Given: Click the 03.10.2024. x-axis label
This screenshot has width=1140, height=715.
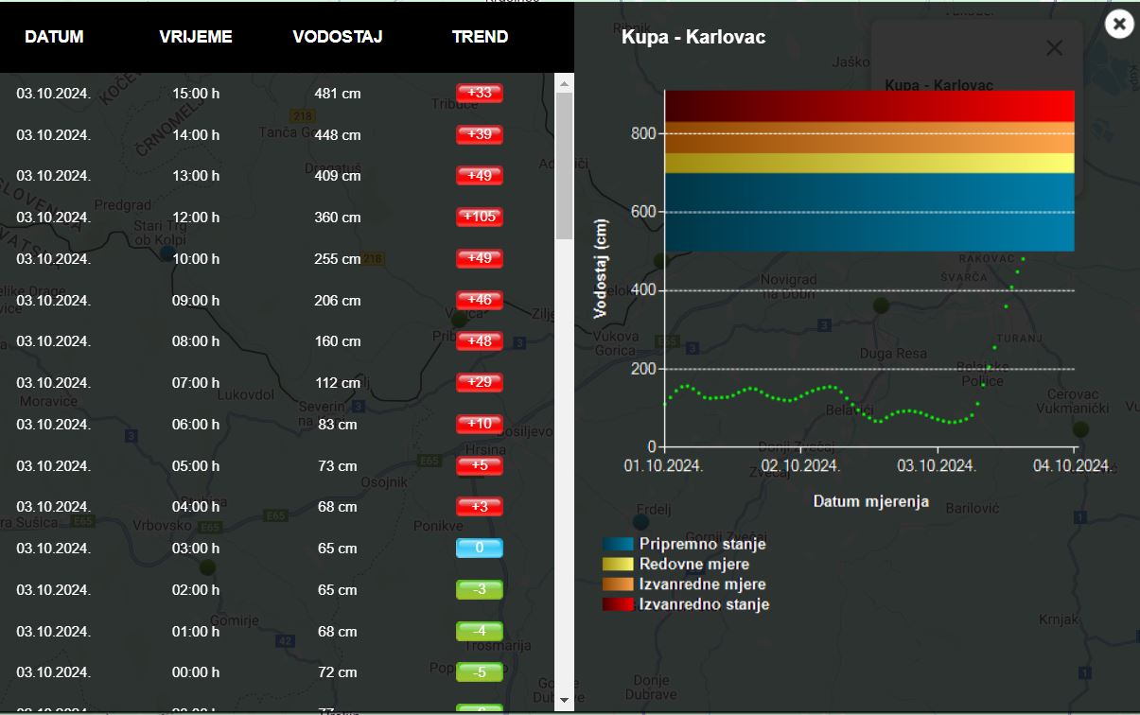Looking at the screenshot, I should pyautogui.click(x=937, y=465).
